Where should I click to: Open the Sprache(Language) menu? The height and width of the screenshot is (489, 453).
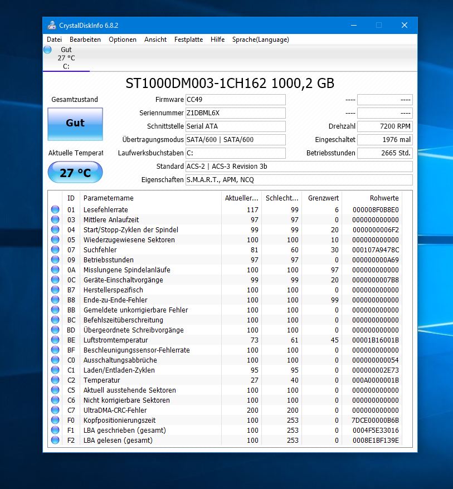261,40
